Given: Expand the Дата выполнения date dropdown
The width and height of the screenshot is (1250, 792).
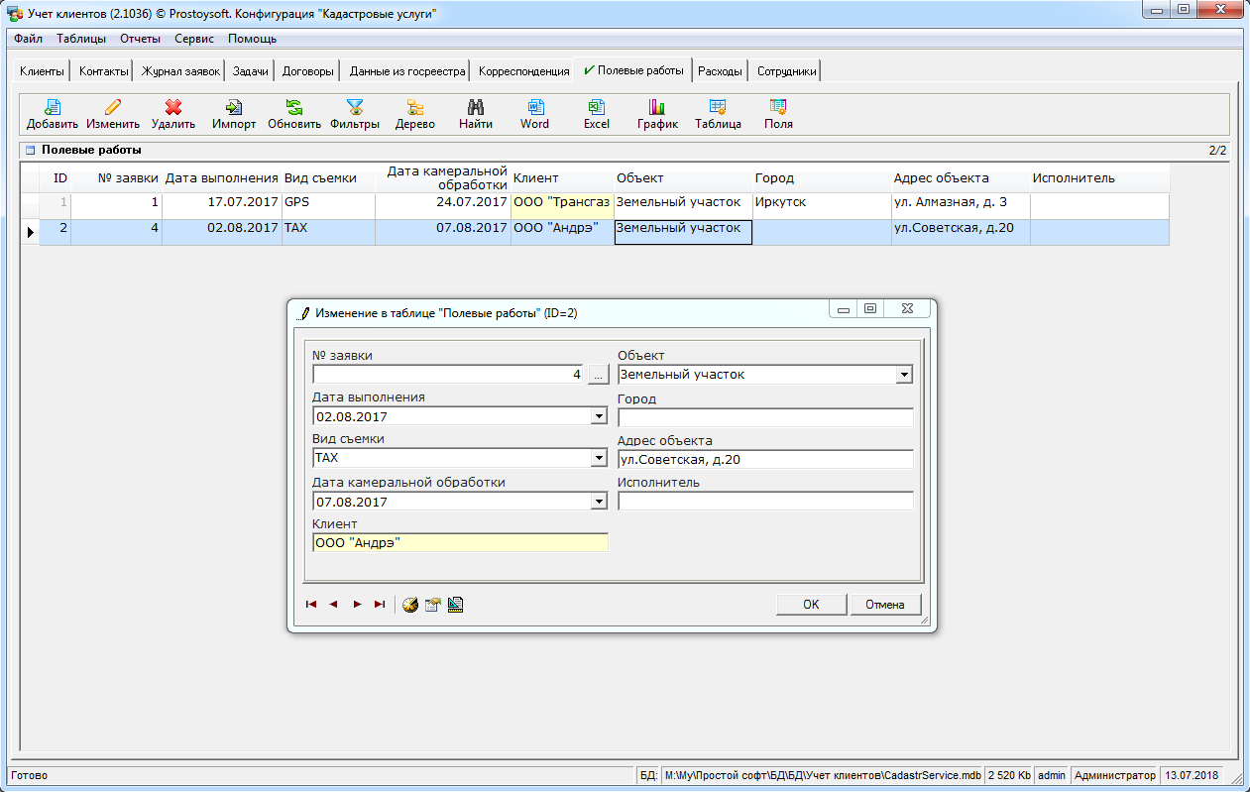Looking at the screenshot, I should [598, 417].
